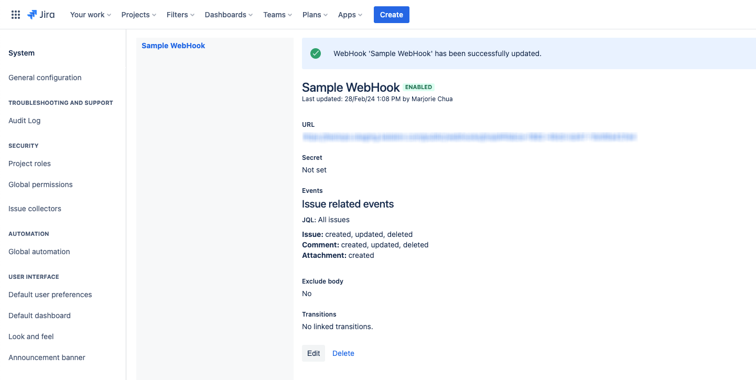Open the Plans dropdown
Viewport: 756px width, 380px height.
click(x=314, y=15)
